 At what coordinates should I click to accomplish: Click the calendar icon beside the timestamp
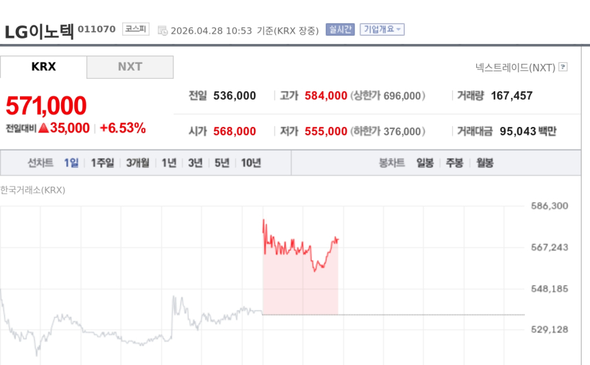pos(163,30)
